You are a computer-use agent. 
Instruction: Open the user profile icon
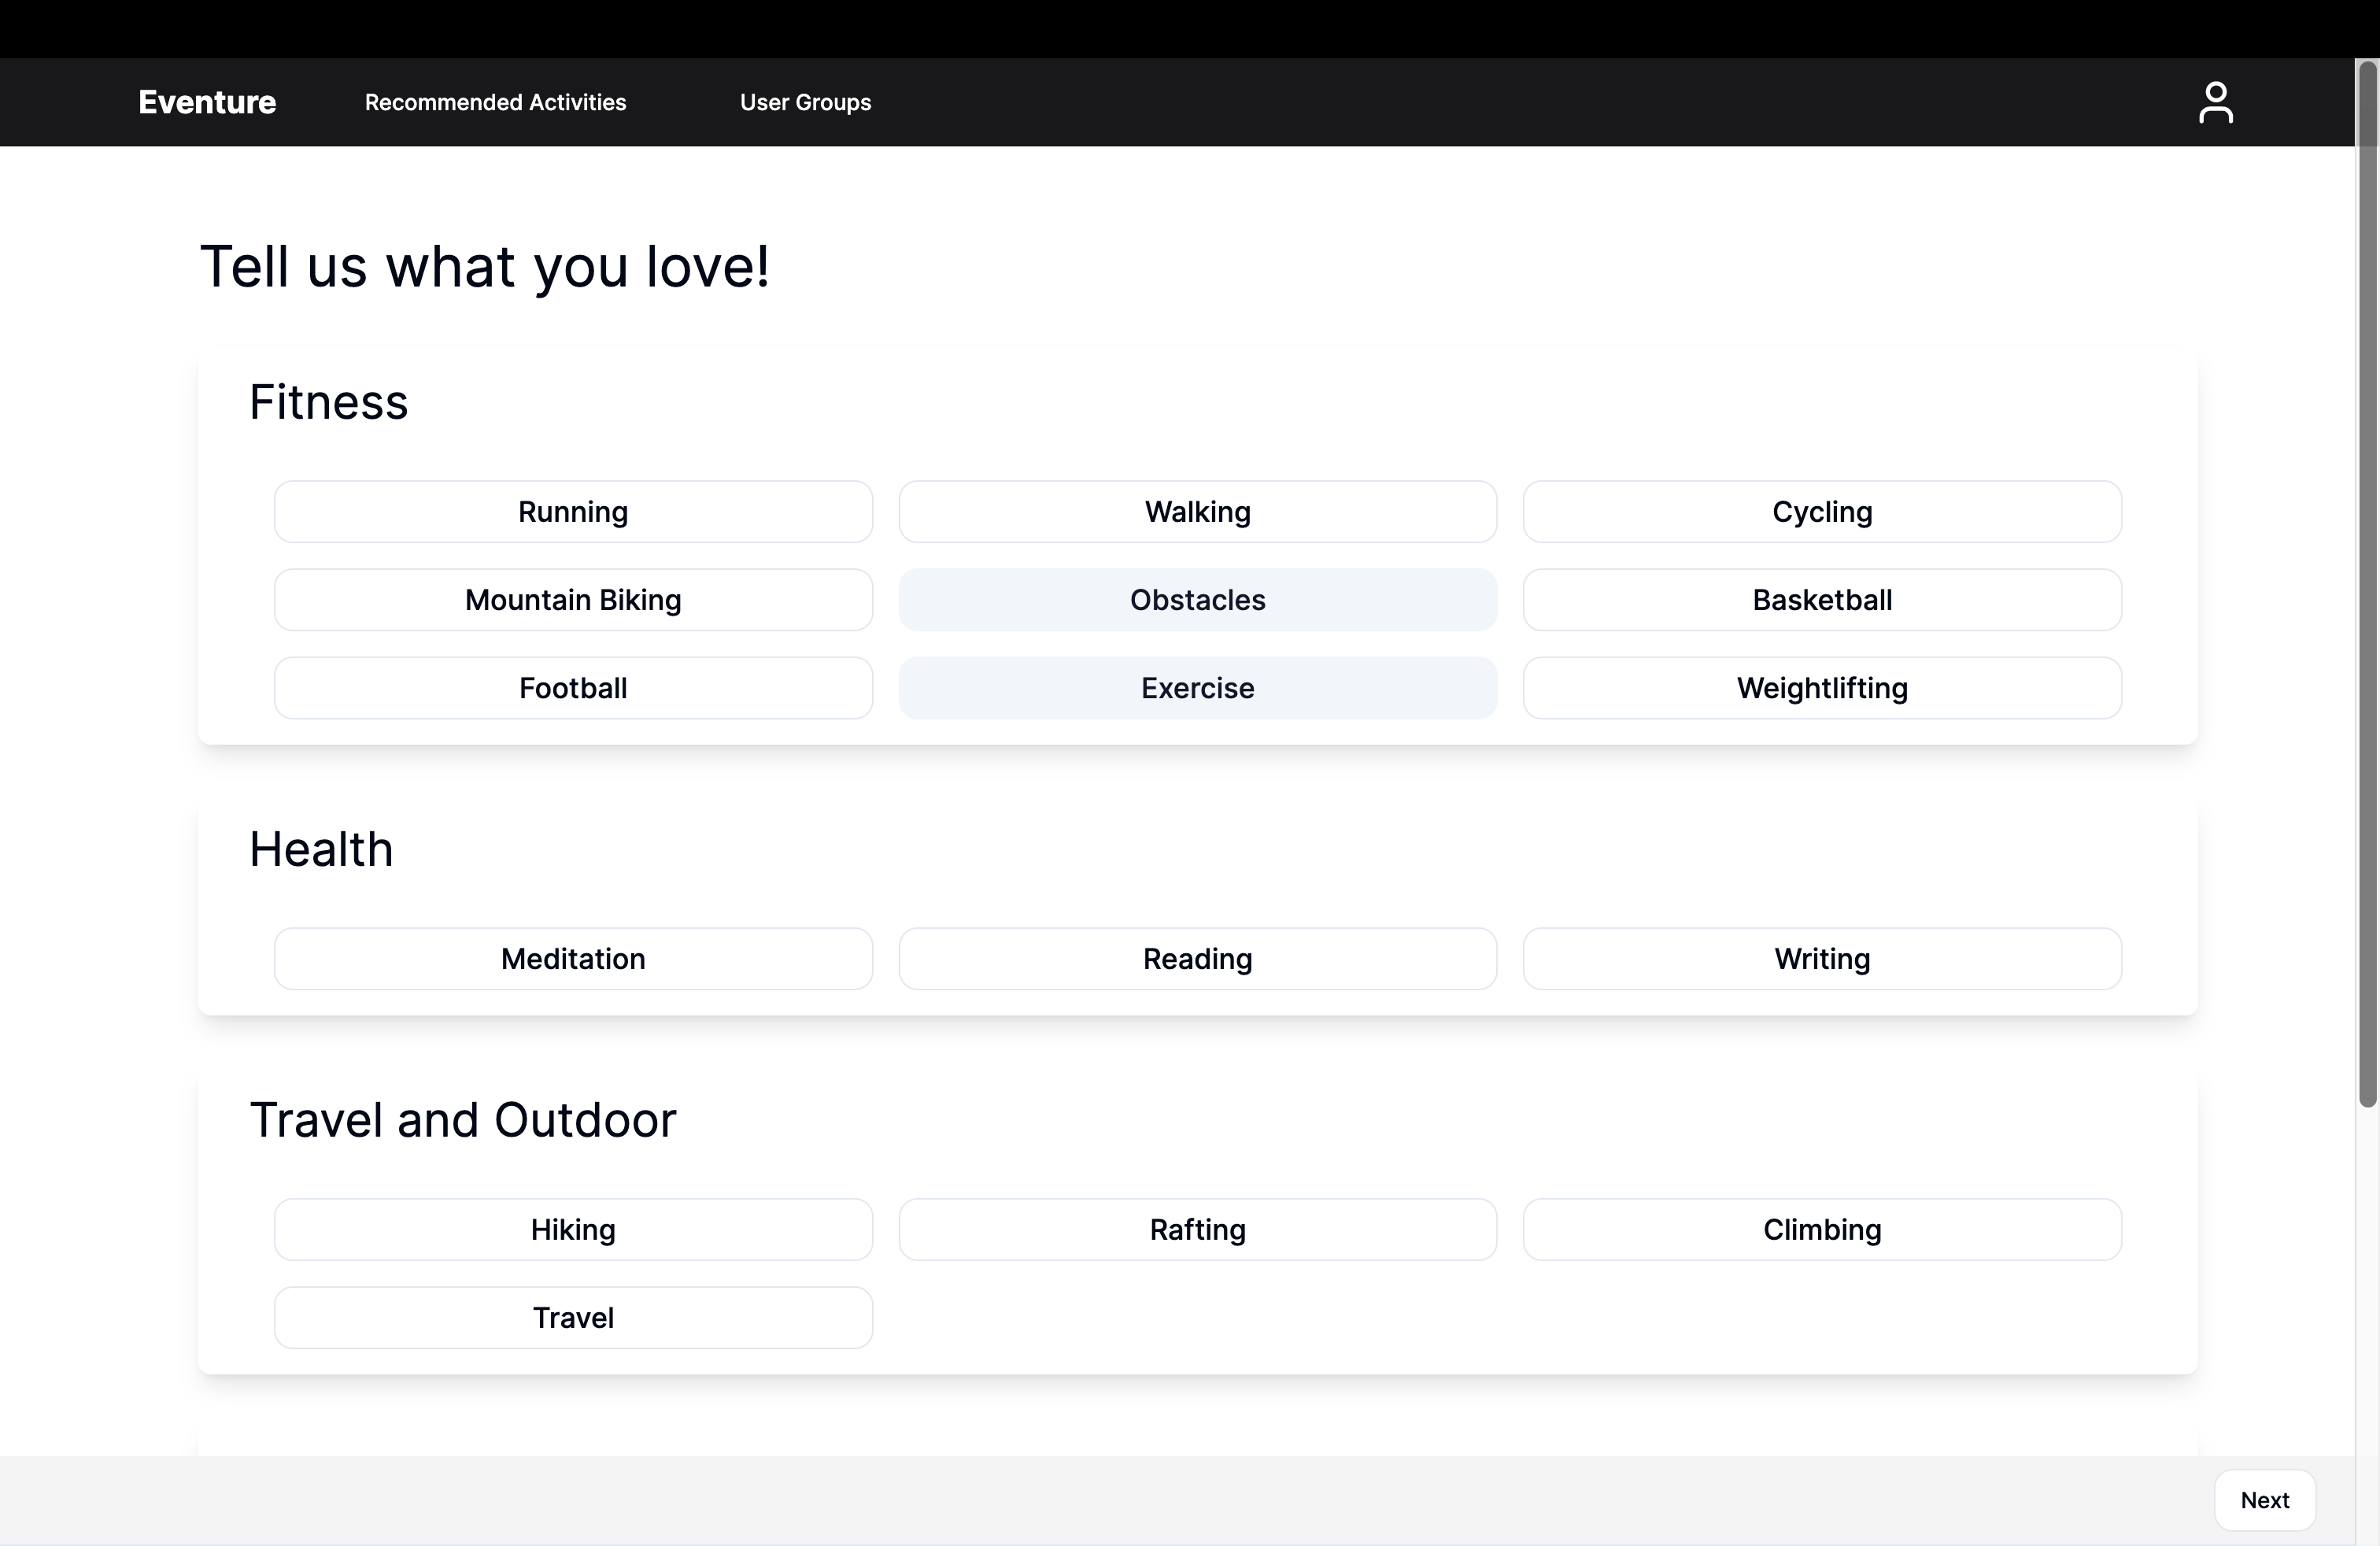click(2215, 102)
